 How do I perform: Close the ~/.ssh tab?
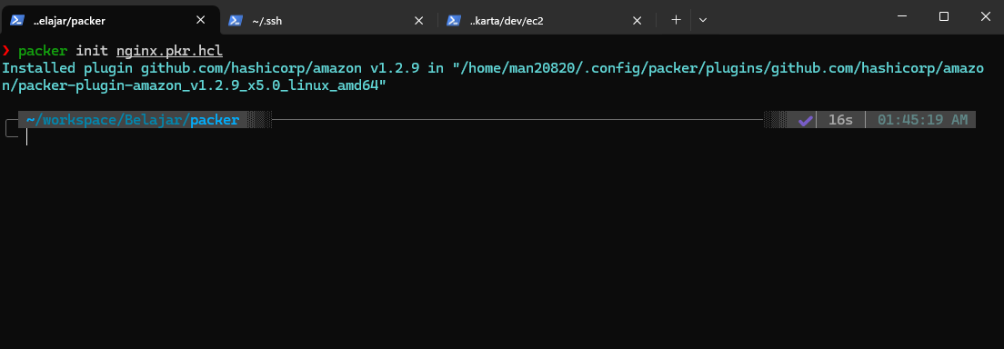[418, 21]
